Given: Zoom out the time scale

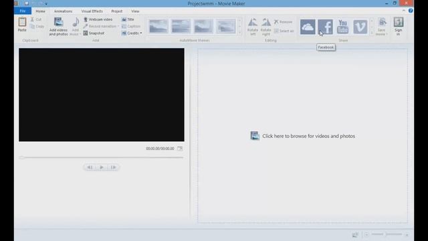Looking at the screenshot, I should [366, 234].
